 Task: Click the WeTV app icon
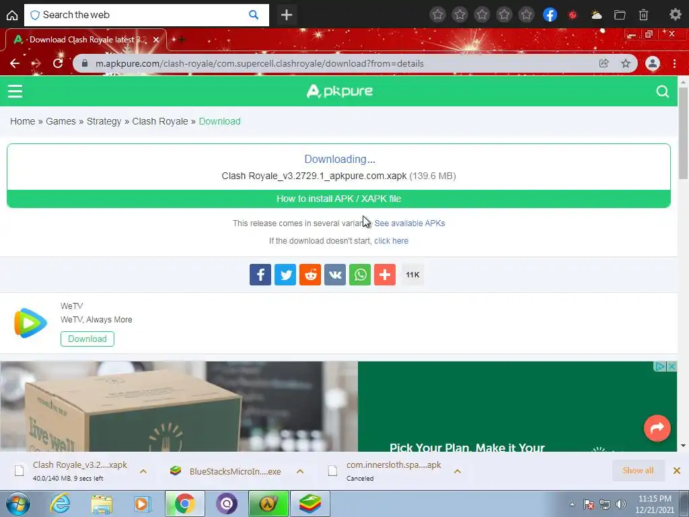tap(30, 323)
